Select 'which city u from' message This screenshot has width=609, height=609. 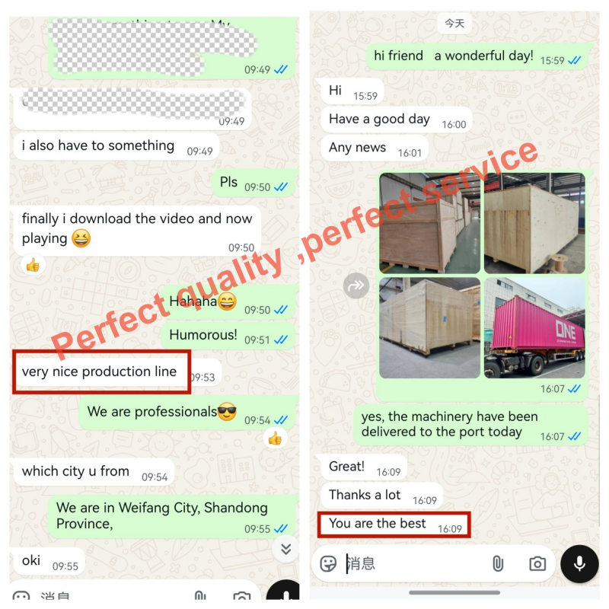(94, 472)
